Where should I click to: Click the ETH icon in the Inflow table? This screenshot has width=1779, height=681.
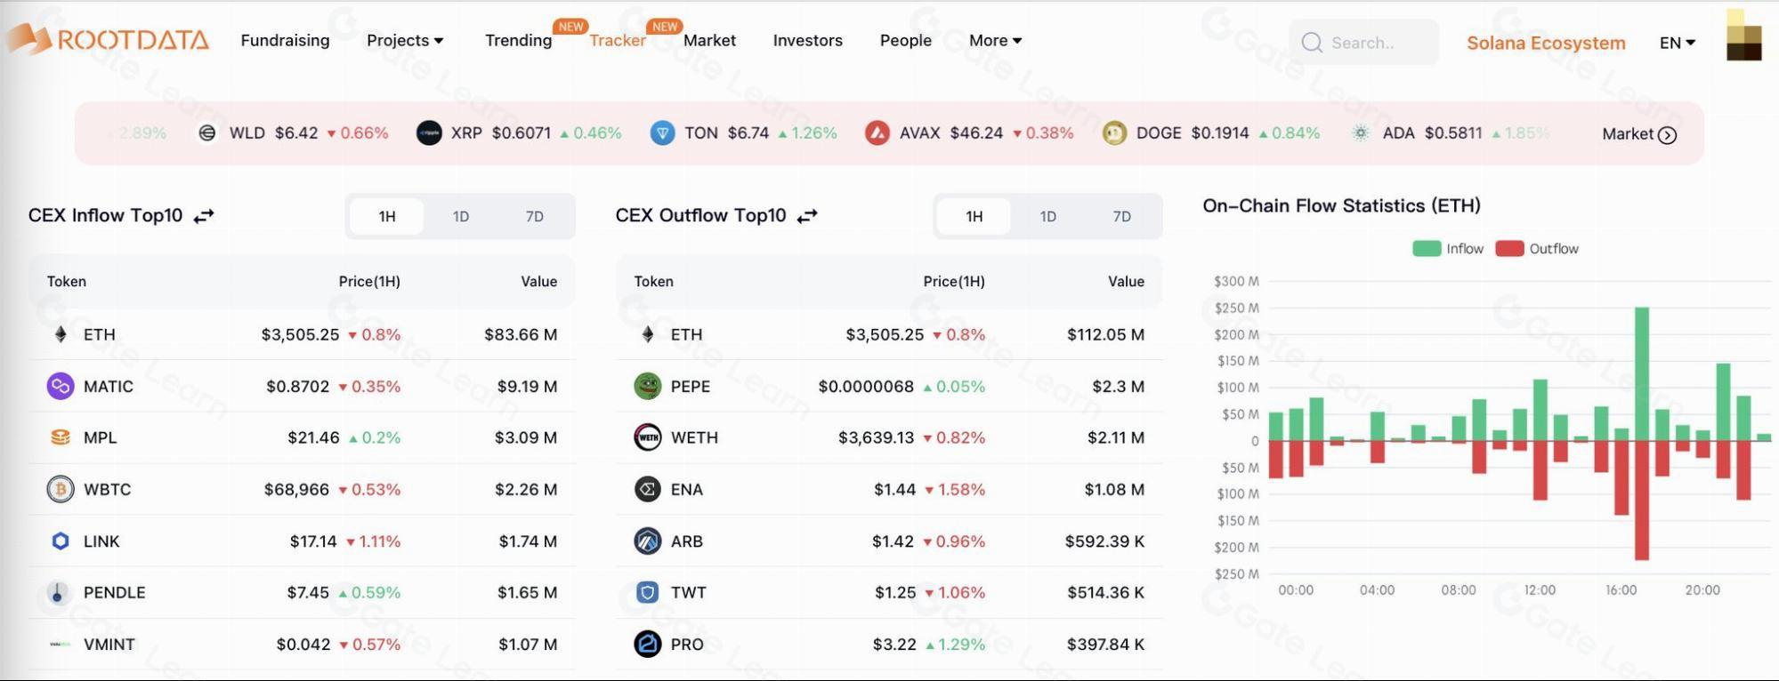click(x=61, y=334)
